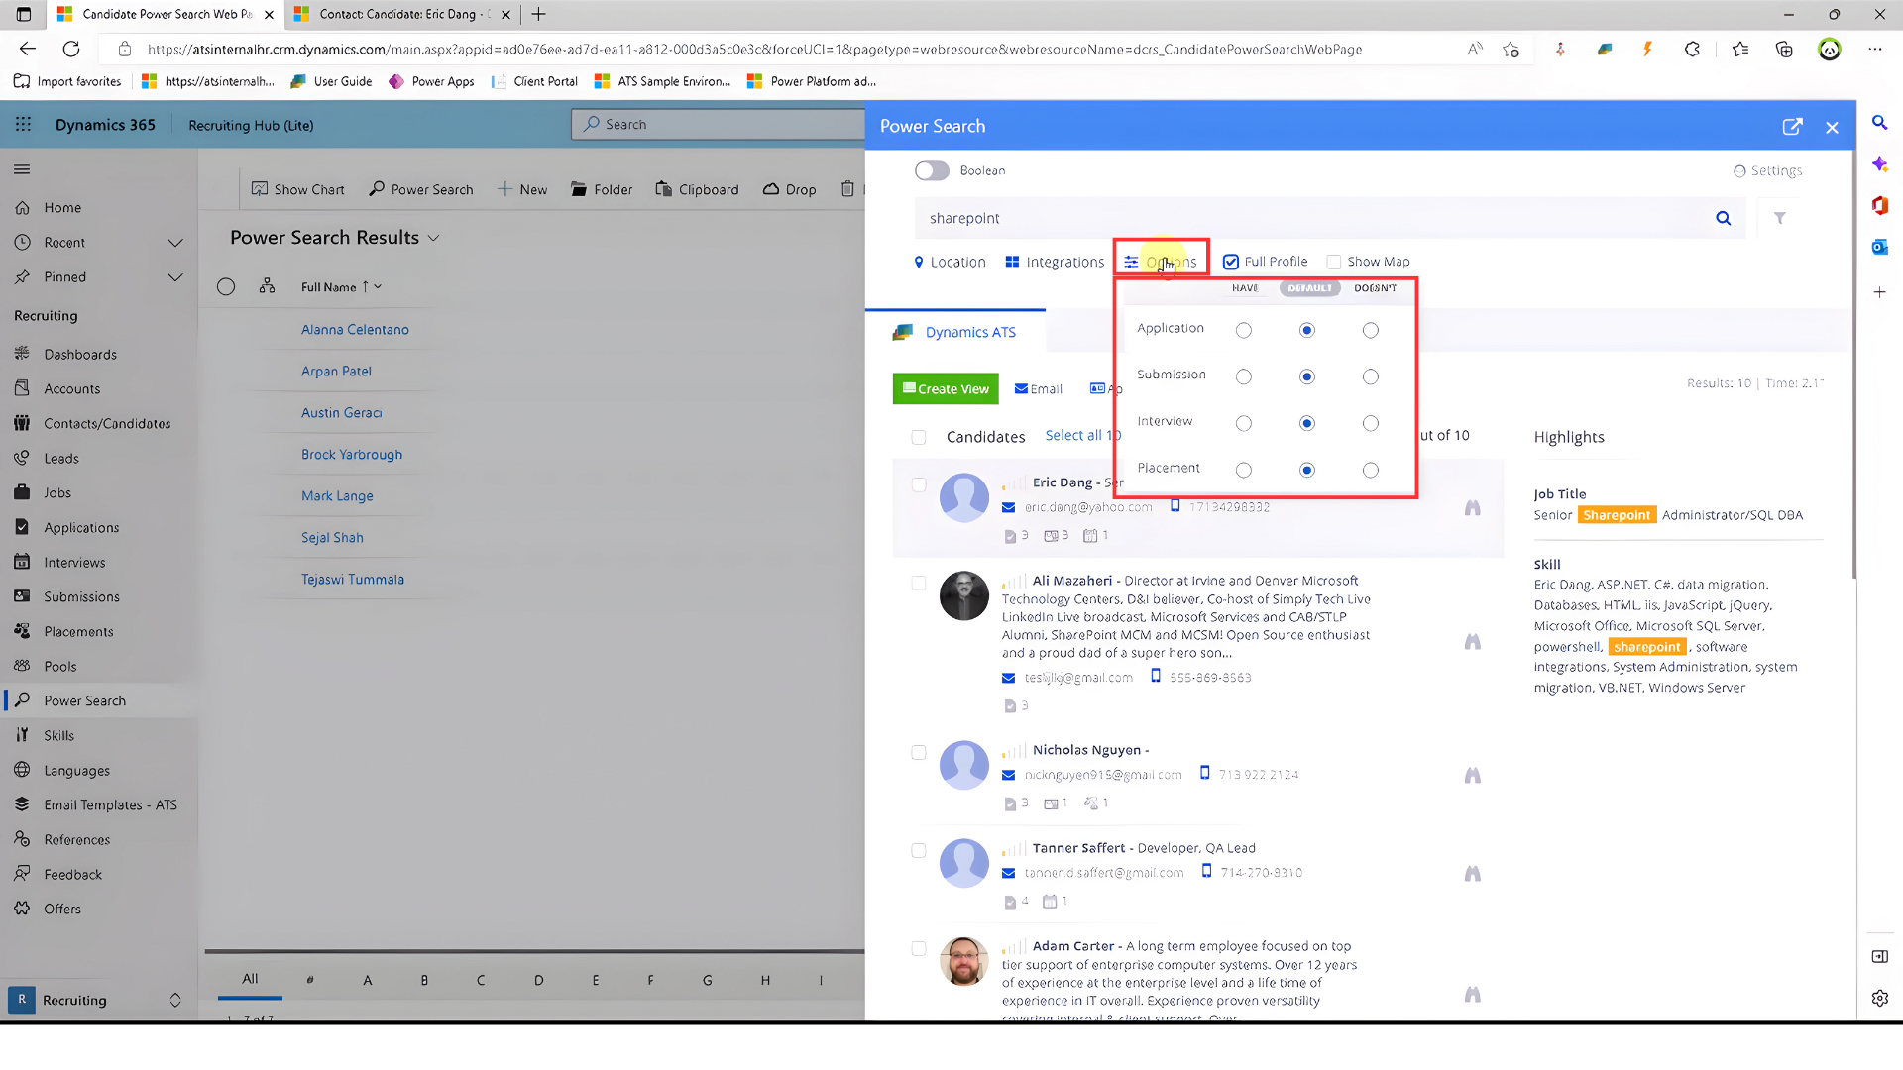Click Drop in the command bar
The image size is (1903, 1070).
point(790,189)
